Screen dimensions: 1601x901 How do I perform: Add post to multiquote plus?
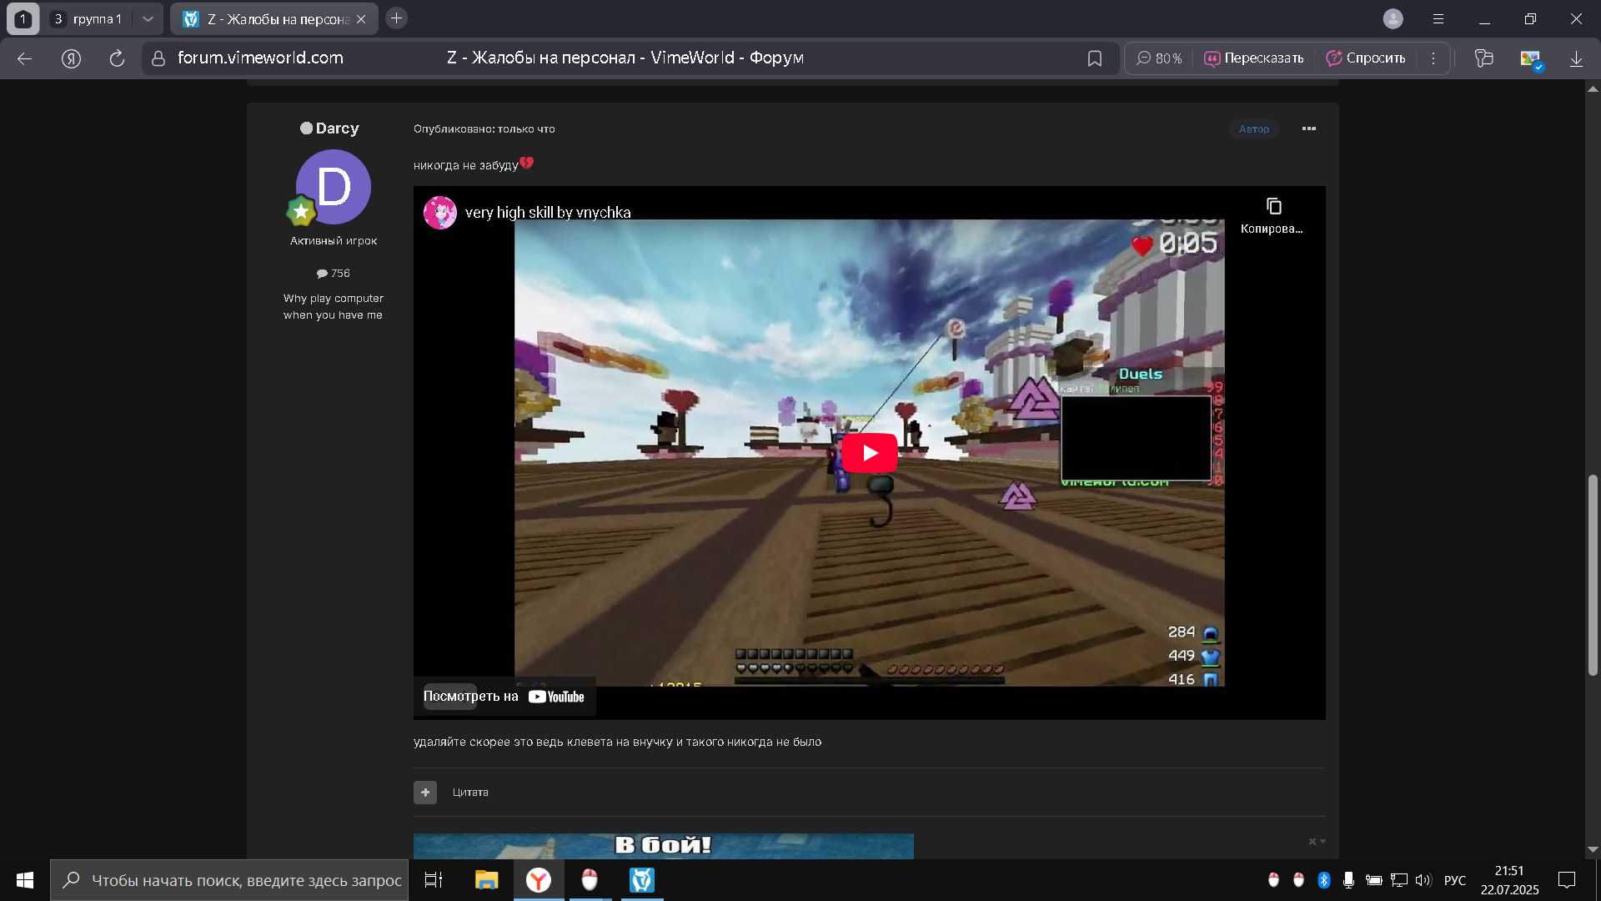tap(425, 792)
